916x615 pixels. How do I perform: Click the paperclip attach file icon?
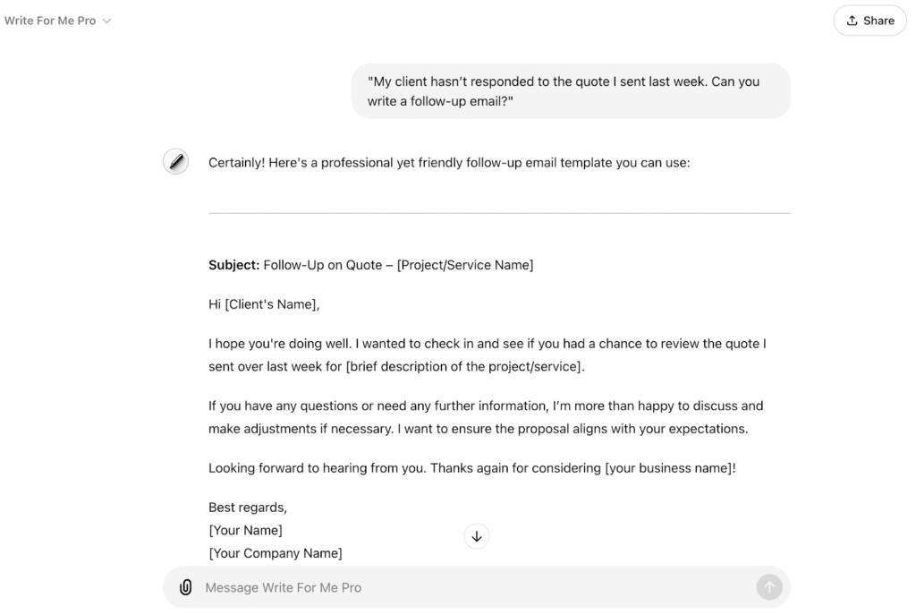coord(185,587)
